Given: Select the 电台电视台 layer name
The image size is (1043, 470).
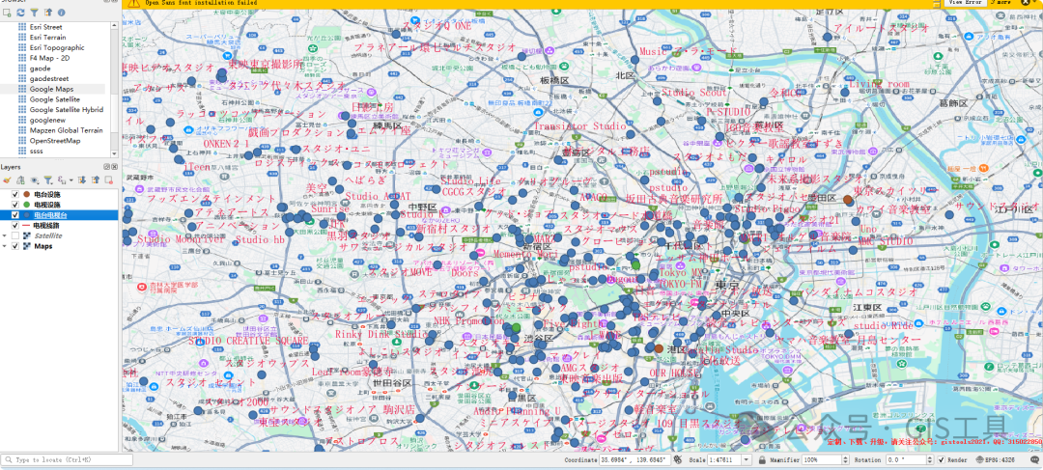Looking at the screenshot, I should (50, 214).
